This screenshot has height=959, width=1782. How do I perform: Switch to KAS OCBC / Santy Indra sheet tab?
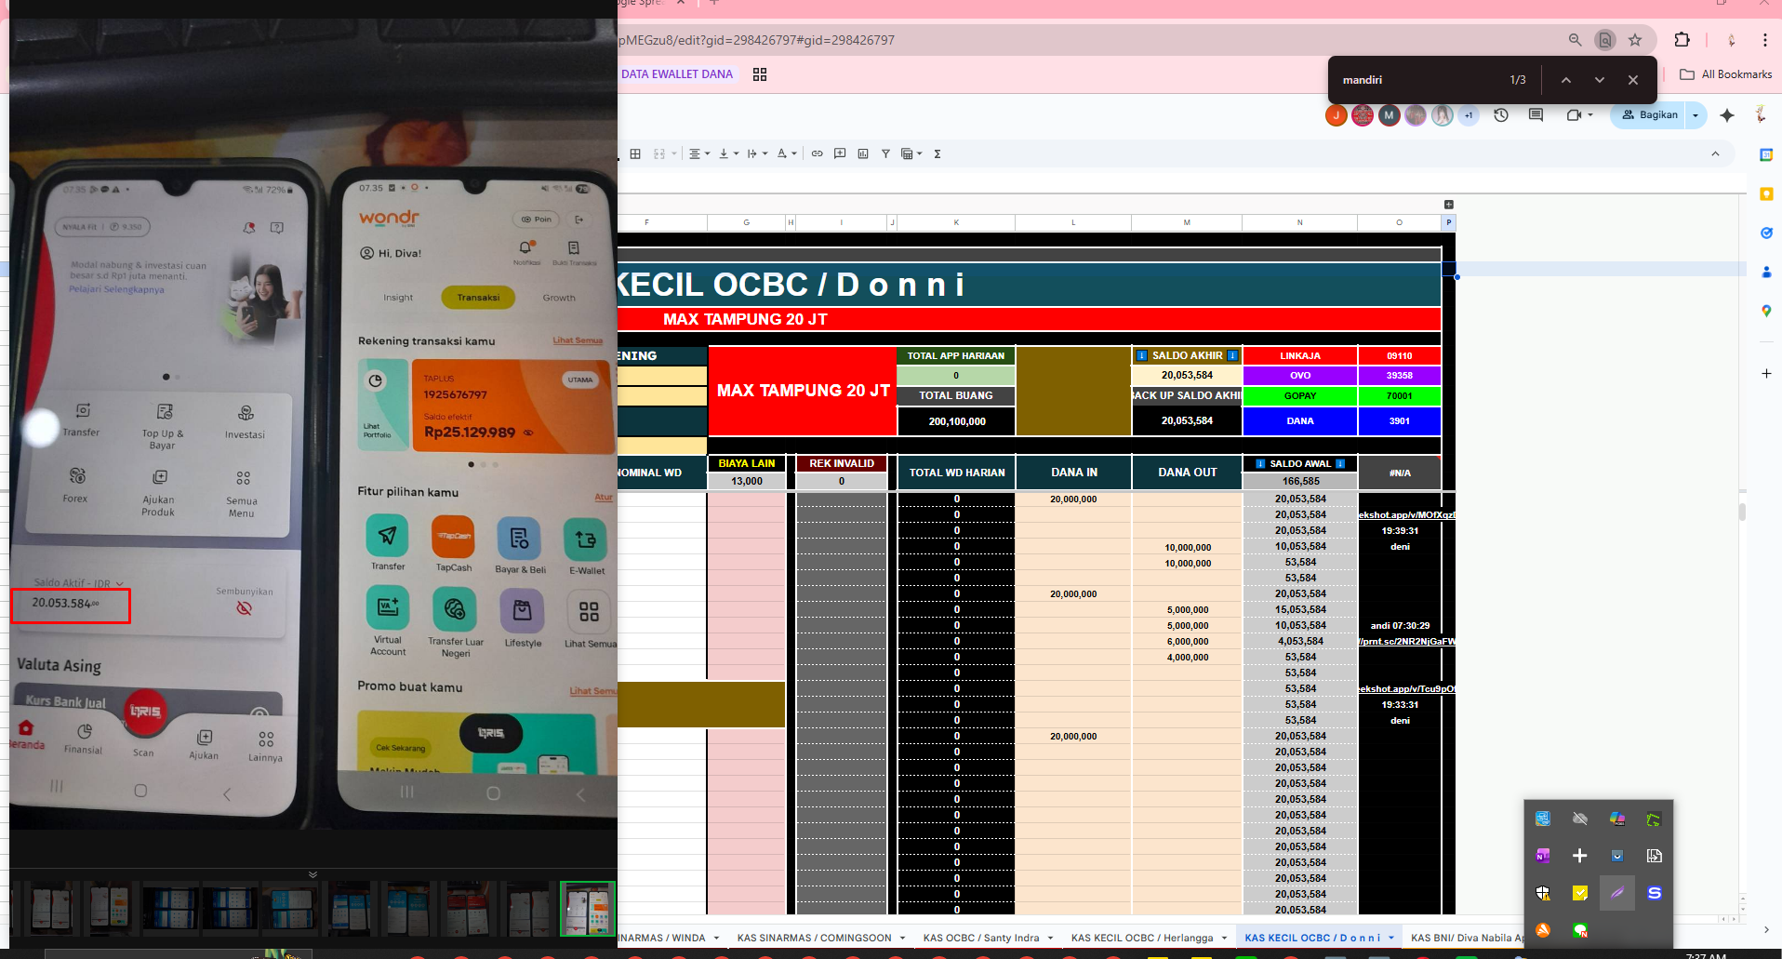pos(981,938)
